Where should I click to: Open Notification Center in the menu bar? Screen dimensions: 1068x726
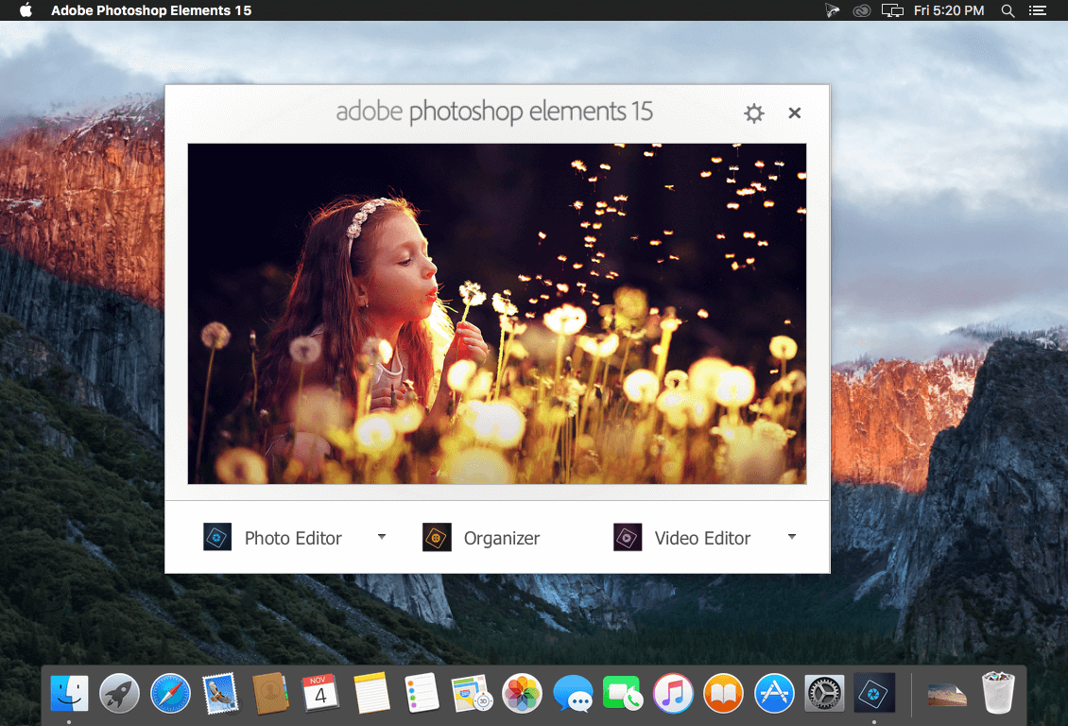coord(1038,10)
